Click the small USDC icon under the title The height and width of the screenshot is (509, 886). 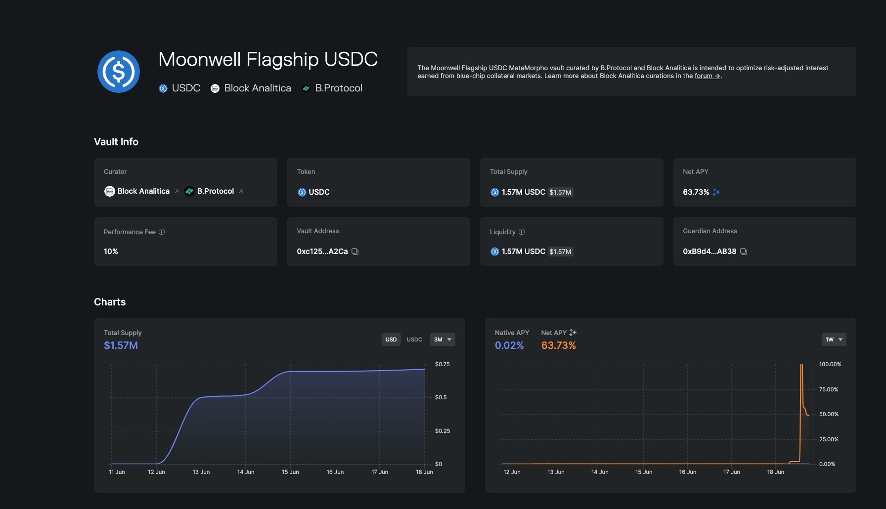(163, 88)
